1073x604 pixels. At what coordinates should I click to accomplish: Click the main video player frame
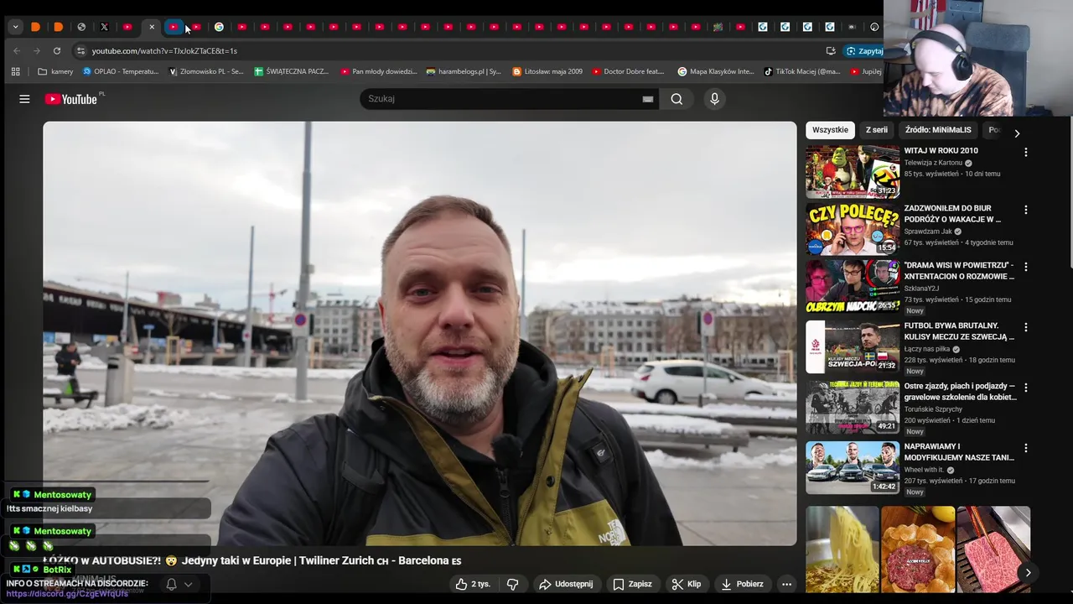coord(419,334)
